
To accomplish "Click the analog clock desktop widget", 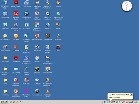I will (x=127, y=6).
